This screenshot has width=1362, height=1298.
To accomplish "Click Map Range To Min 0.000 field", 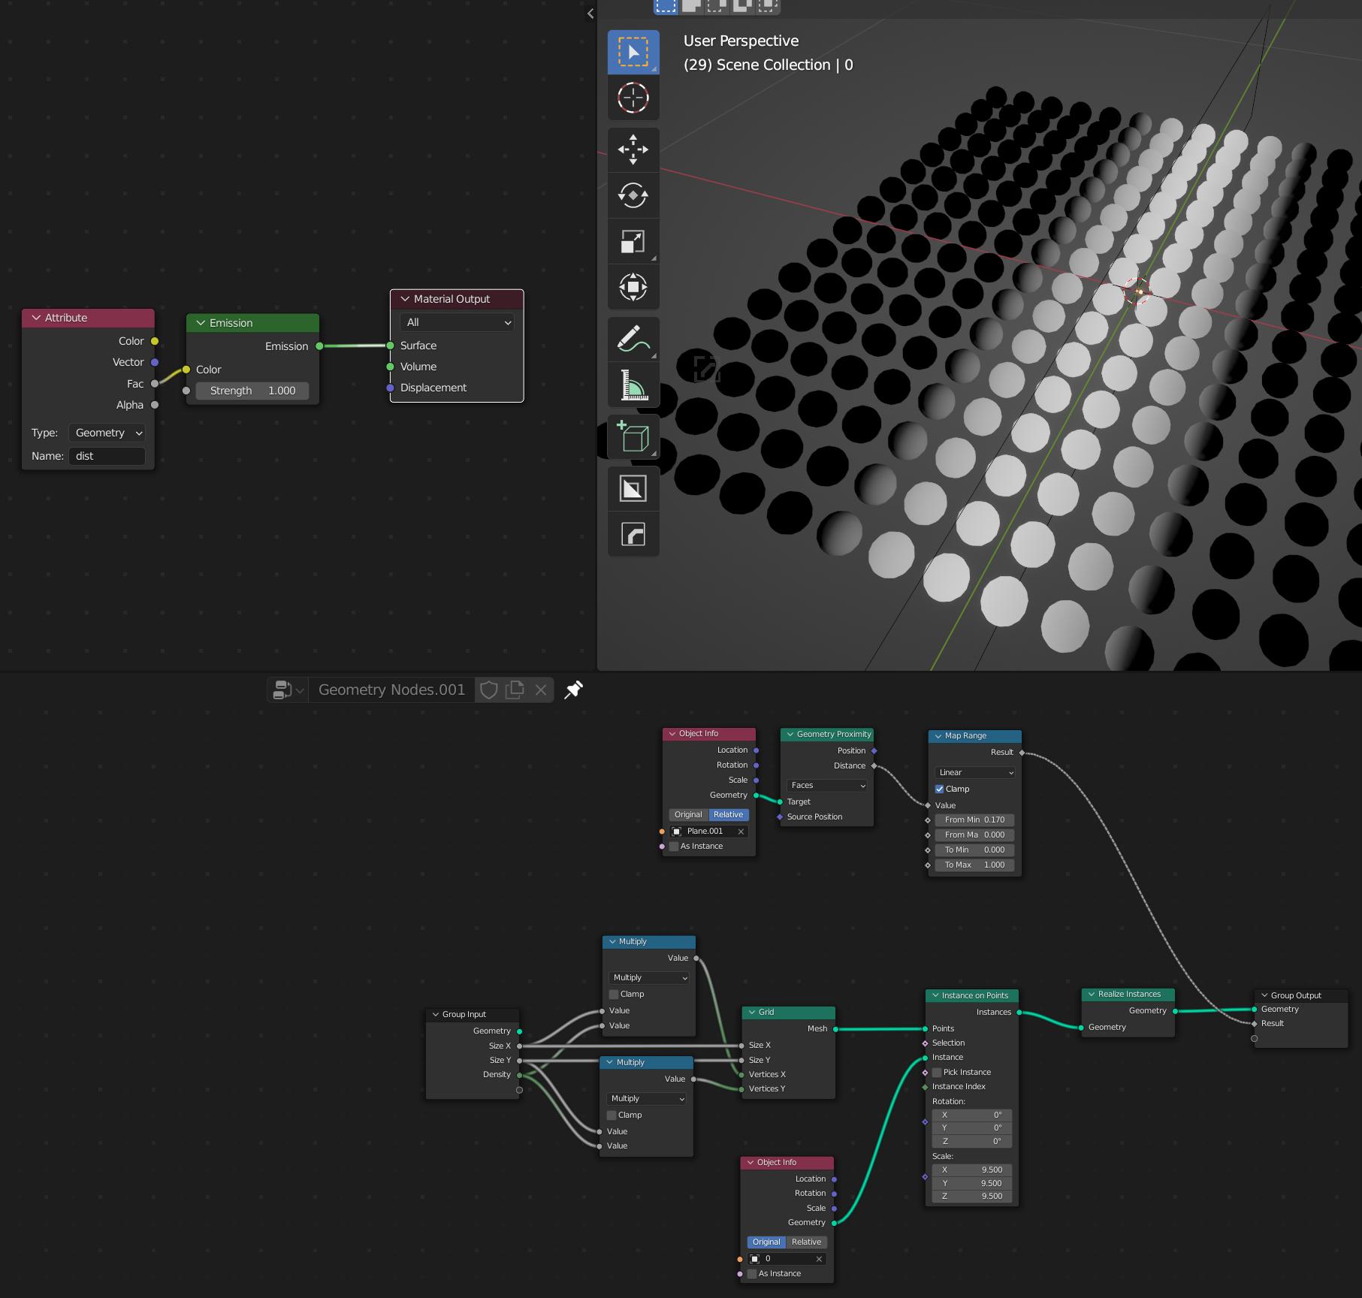I will tap(974, 850).
